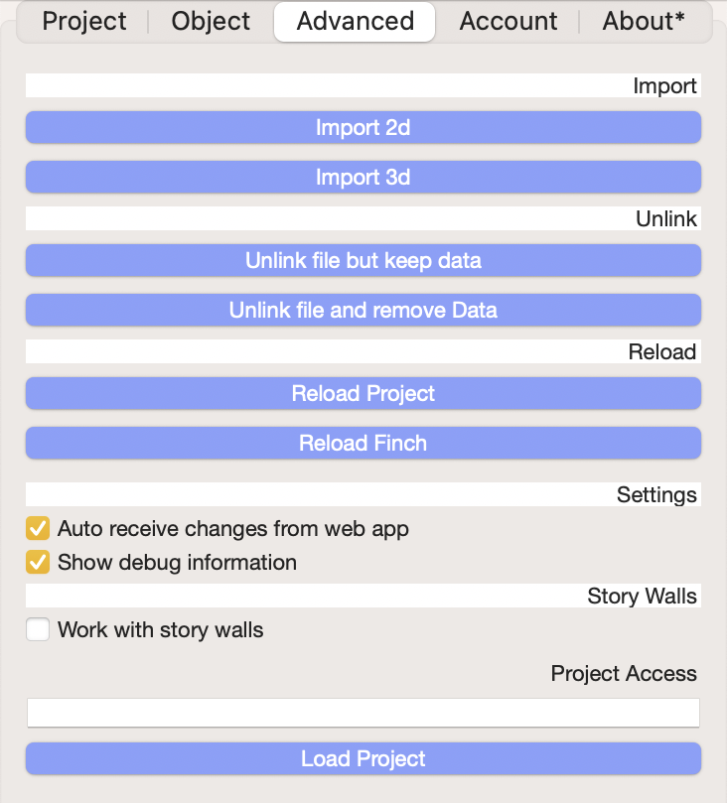Disable Auto receive changes from web app
Image resolution: width=727 pixels, height=803 pixels.
click(x=38, y=528)
